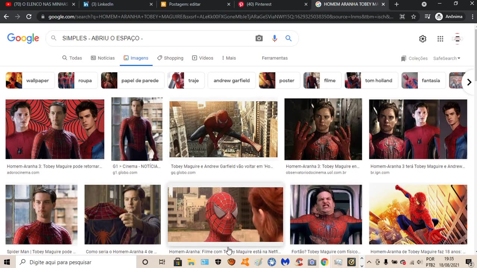This screenshot has width=477, height=268.
Task: Open the Anônima incognito profile button
Action: (449, 17)
